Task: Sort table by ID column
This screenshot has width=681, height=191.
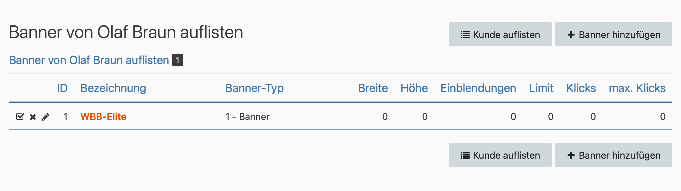Action: 62,88
